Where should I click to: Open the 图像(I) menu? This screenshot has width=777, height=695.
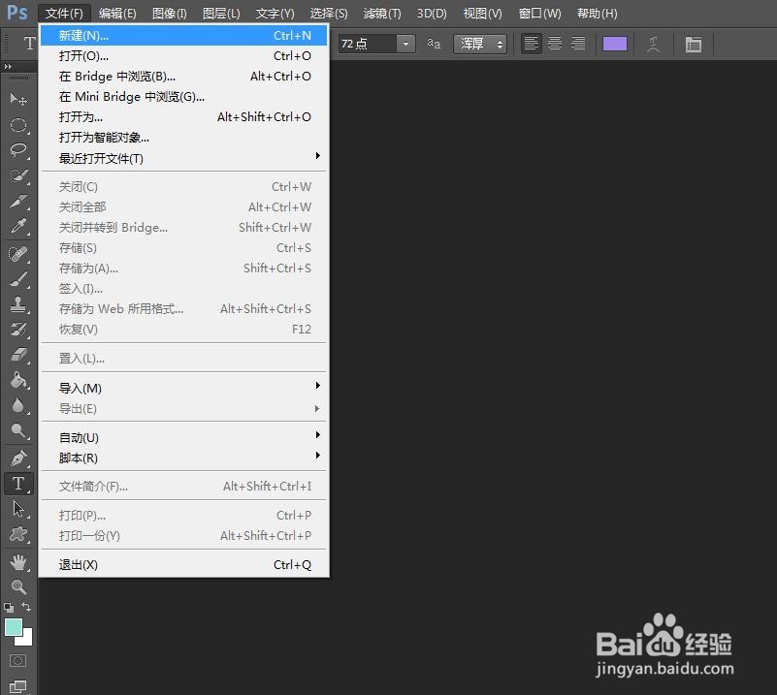[170, 14]
